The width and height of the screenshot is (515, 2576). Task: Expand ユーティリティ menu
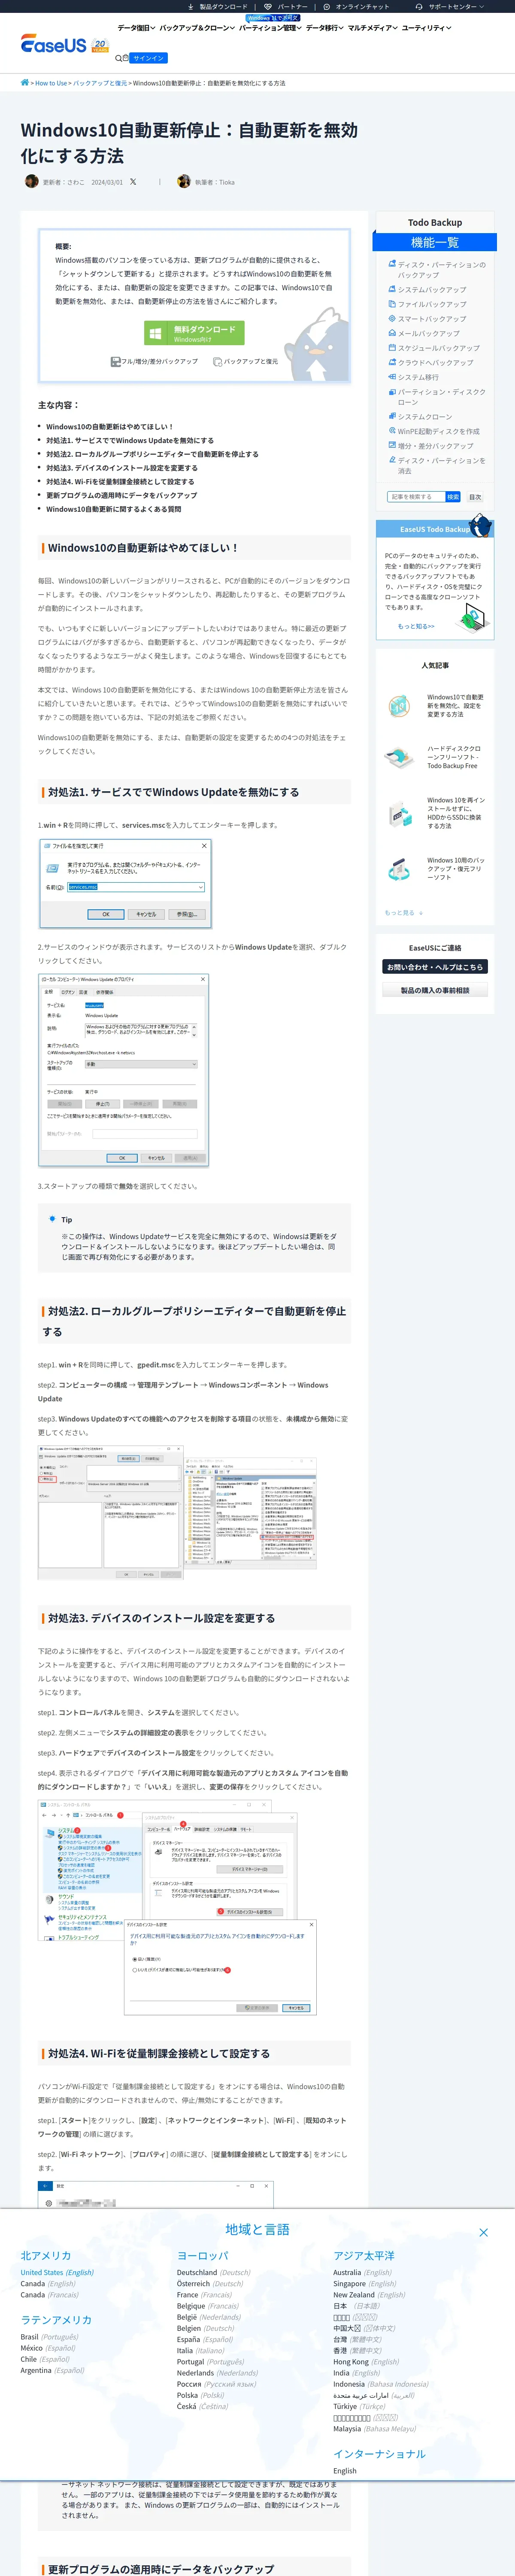coord(426,28)
